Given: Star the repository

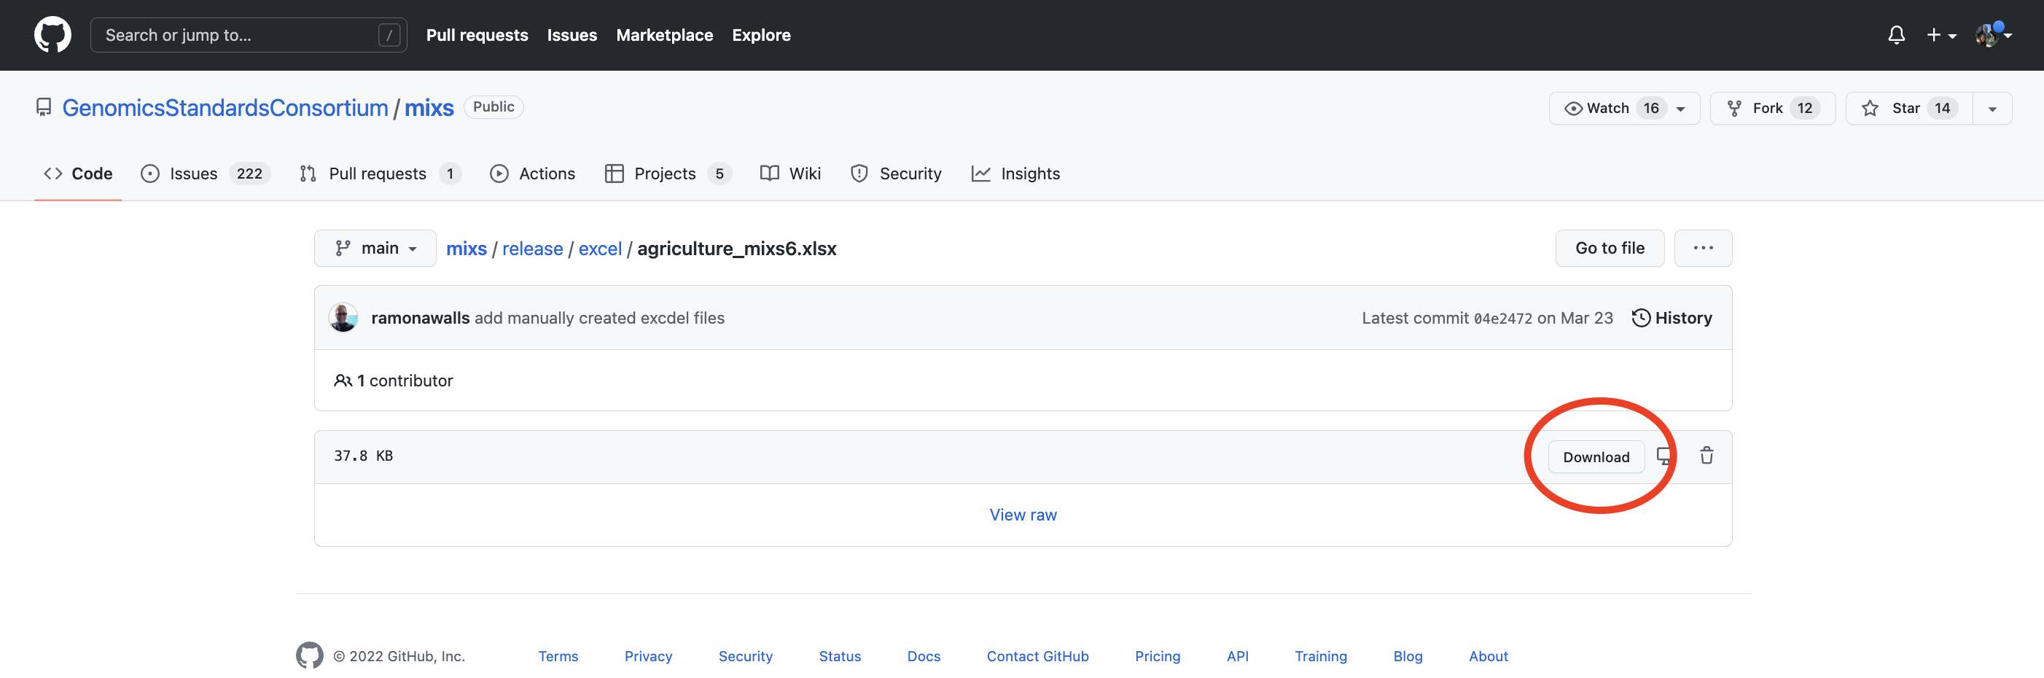Looking at the screenshot, I should (x=1908, y=108).
